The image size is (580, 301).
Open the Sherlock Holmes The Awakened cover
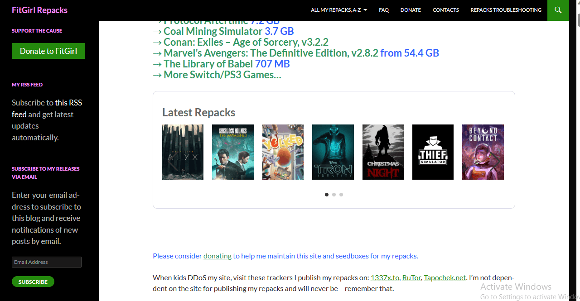pos(232,152)
